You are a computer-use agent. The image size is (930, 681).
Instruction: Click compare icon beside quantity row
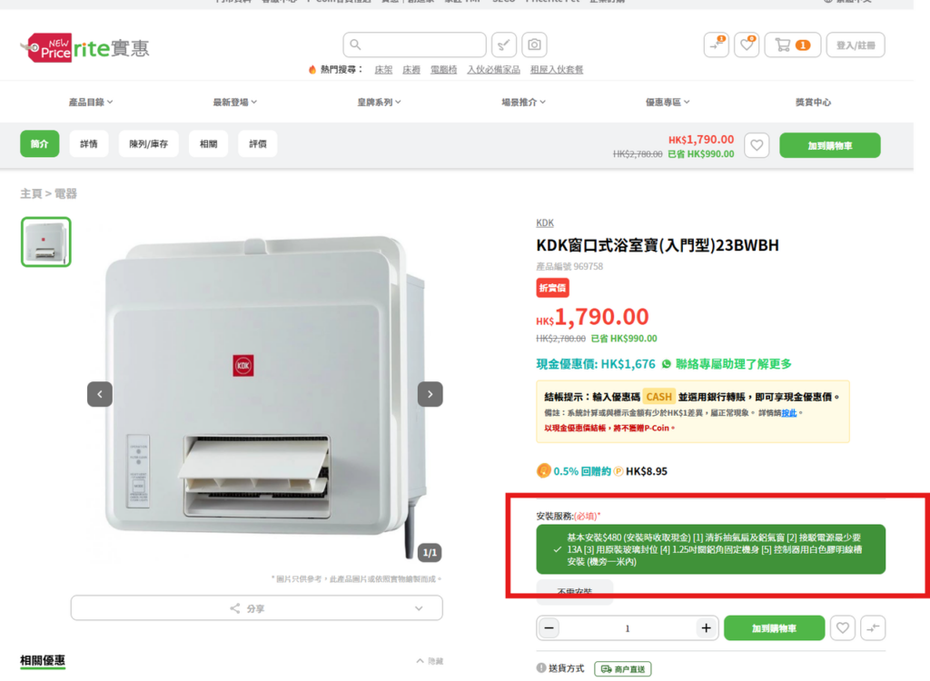point(873,627)
